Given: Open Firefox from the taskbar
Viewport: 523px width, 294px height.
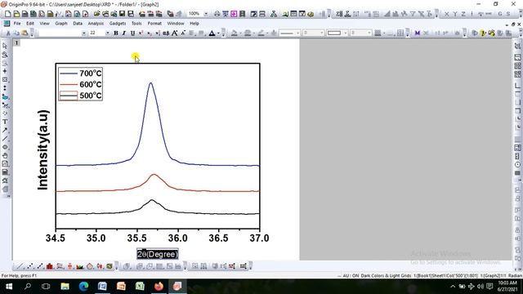Looking at the screenshot, I should point(159,287).
